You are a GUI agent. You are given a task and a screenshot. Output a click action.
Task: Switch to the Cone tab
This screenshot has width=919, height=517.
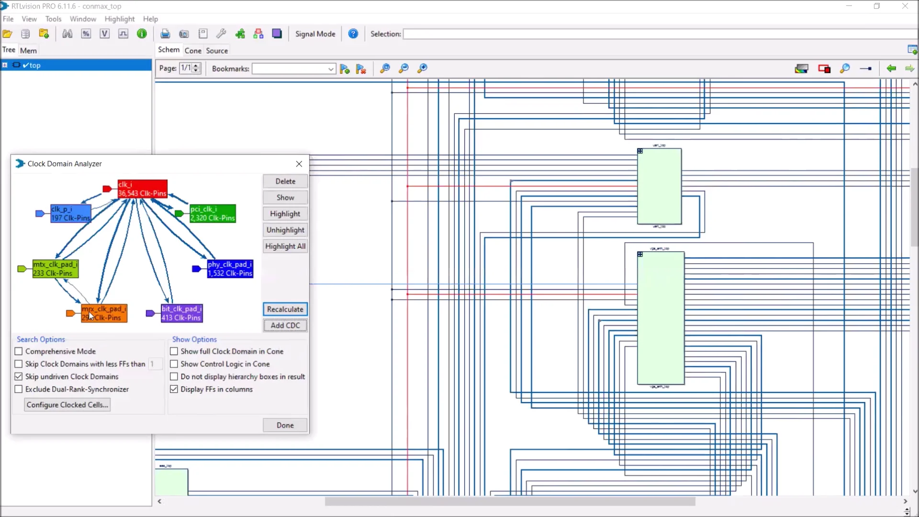pos(192,51)
